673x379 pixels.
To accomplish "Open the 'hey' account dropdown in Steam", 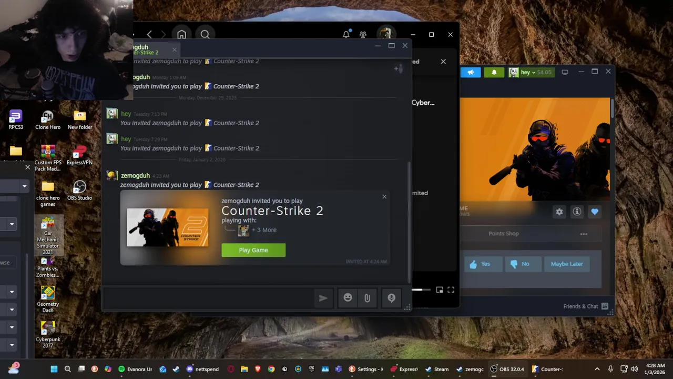I will (530, 72).
